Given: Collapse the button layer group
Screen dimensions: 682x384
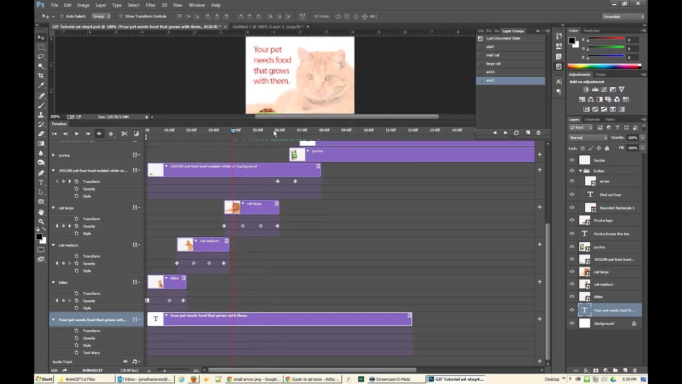Looking at the screenshot, I should (580, 171).
